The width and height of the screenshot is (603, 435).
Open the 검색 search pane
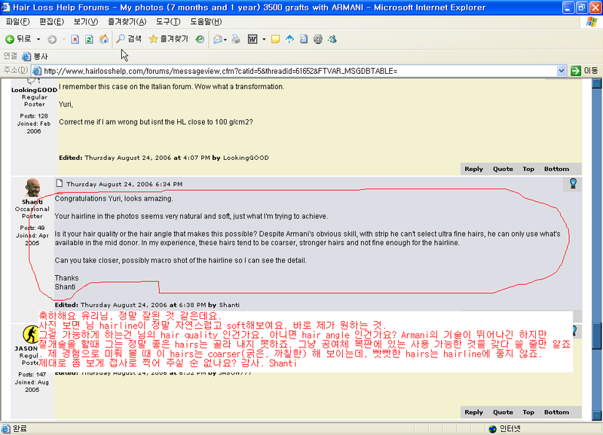click(129, 39)
